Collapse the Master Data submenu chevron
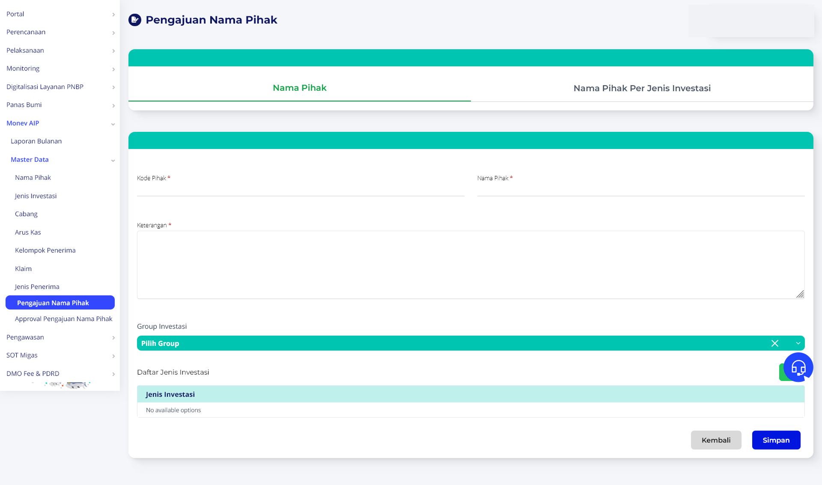This screenshot has width=822, height=485. click(113, 161)
